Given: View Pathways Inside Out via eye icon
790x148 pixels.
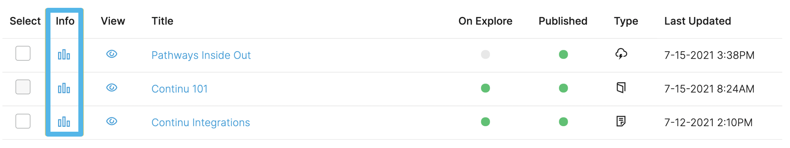Looking at the screenshot, I should tap(112, 54).
